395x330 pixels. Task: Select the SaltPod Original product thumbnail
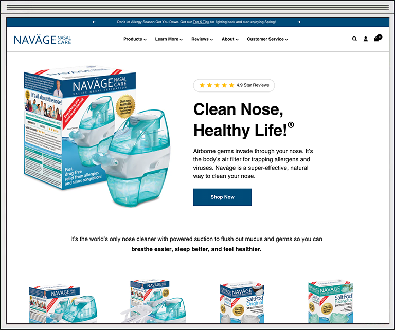coord(242,302)
